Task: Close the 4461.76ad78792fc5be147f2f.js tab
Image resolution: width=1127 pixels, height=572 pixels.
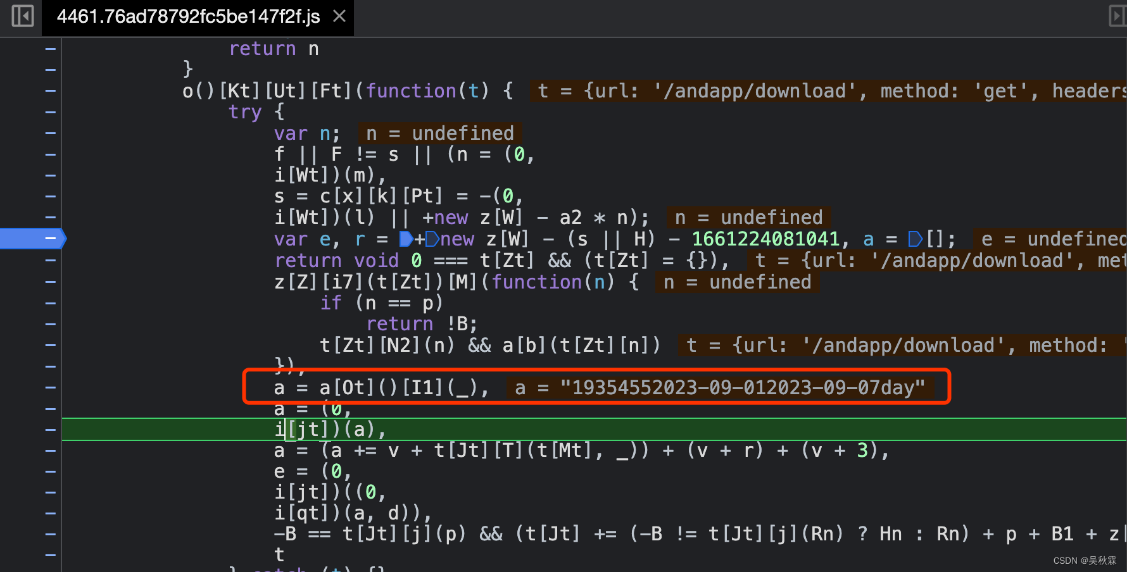Action: 339,16
